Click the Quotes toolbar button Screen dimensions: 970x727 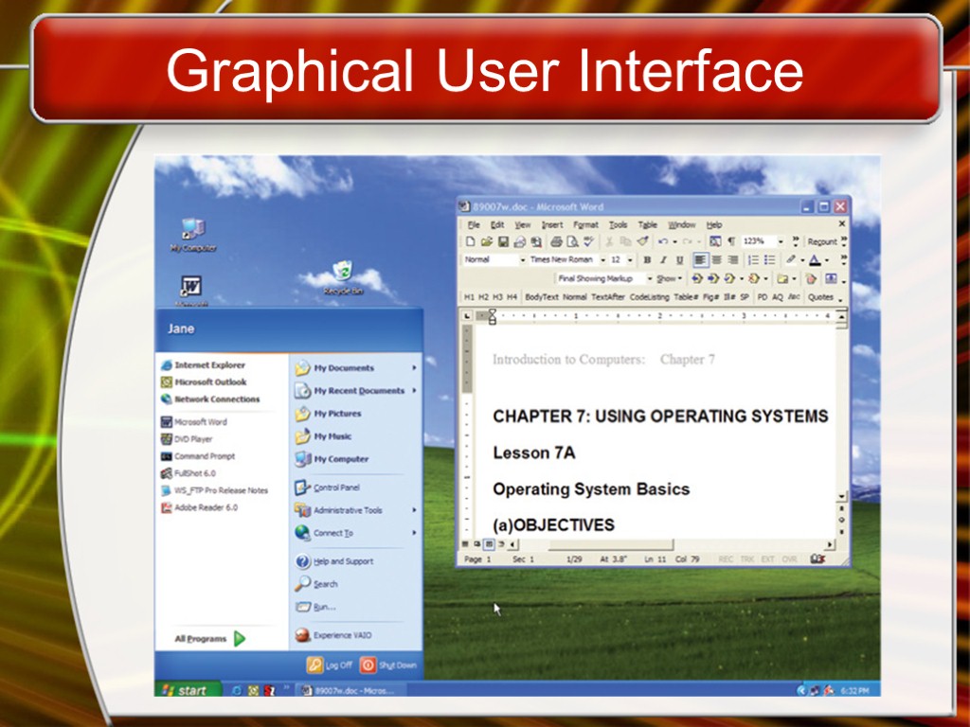point(820,297)
